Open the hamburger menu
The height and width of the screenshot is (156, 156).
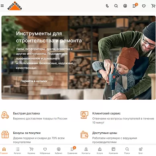(x=2, y=6)
